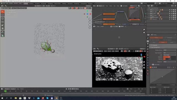This screenshot has width=177, height=100.
Task: Expand the Lights collection in outliner
Action: pyautogui.click(x=149, y=12)
